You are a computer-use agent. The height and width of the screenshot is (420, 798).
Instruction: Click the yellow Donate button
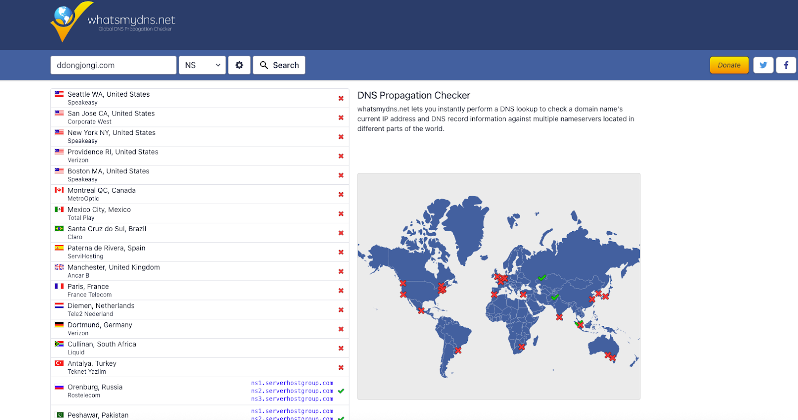[729, 65]
